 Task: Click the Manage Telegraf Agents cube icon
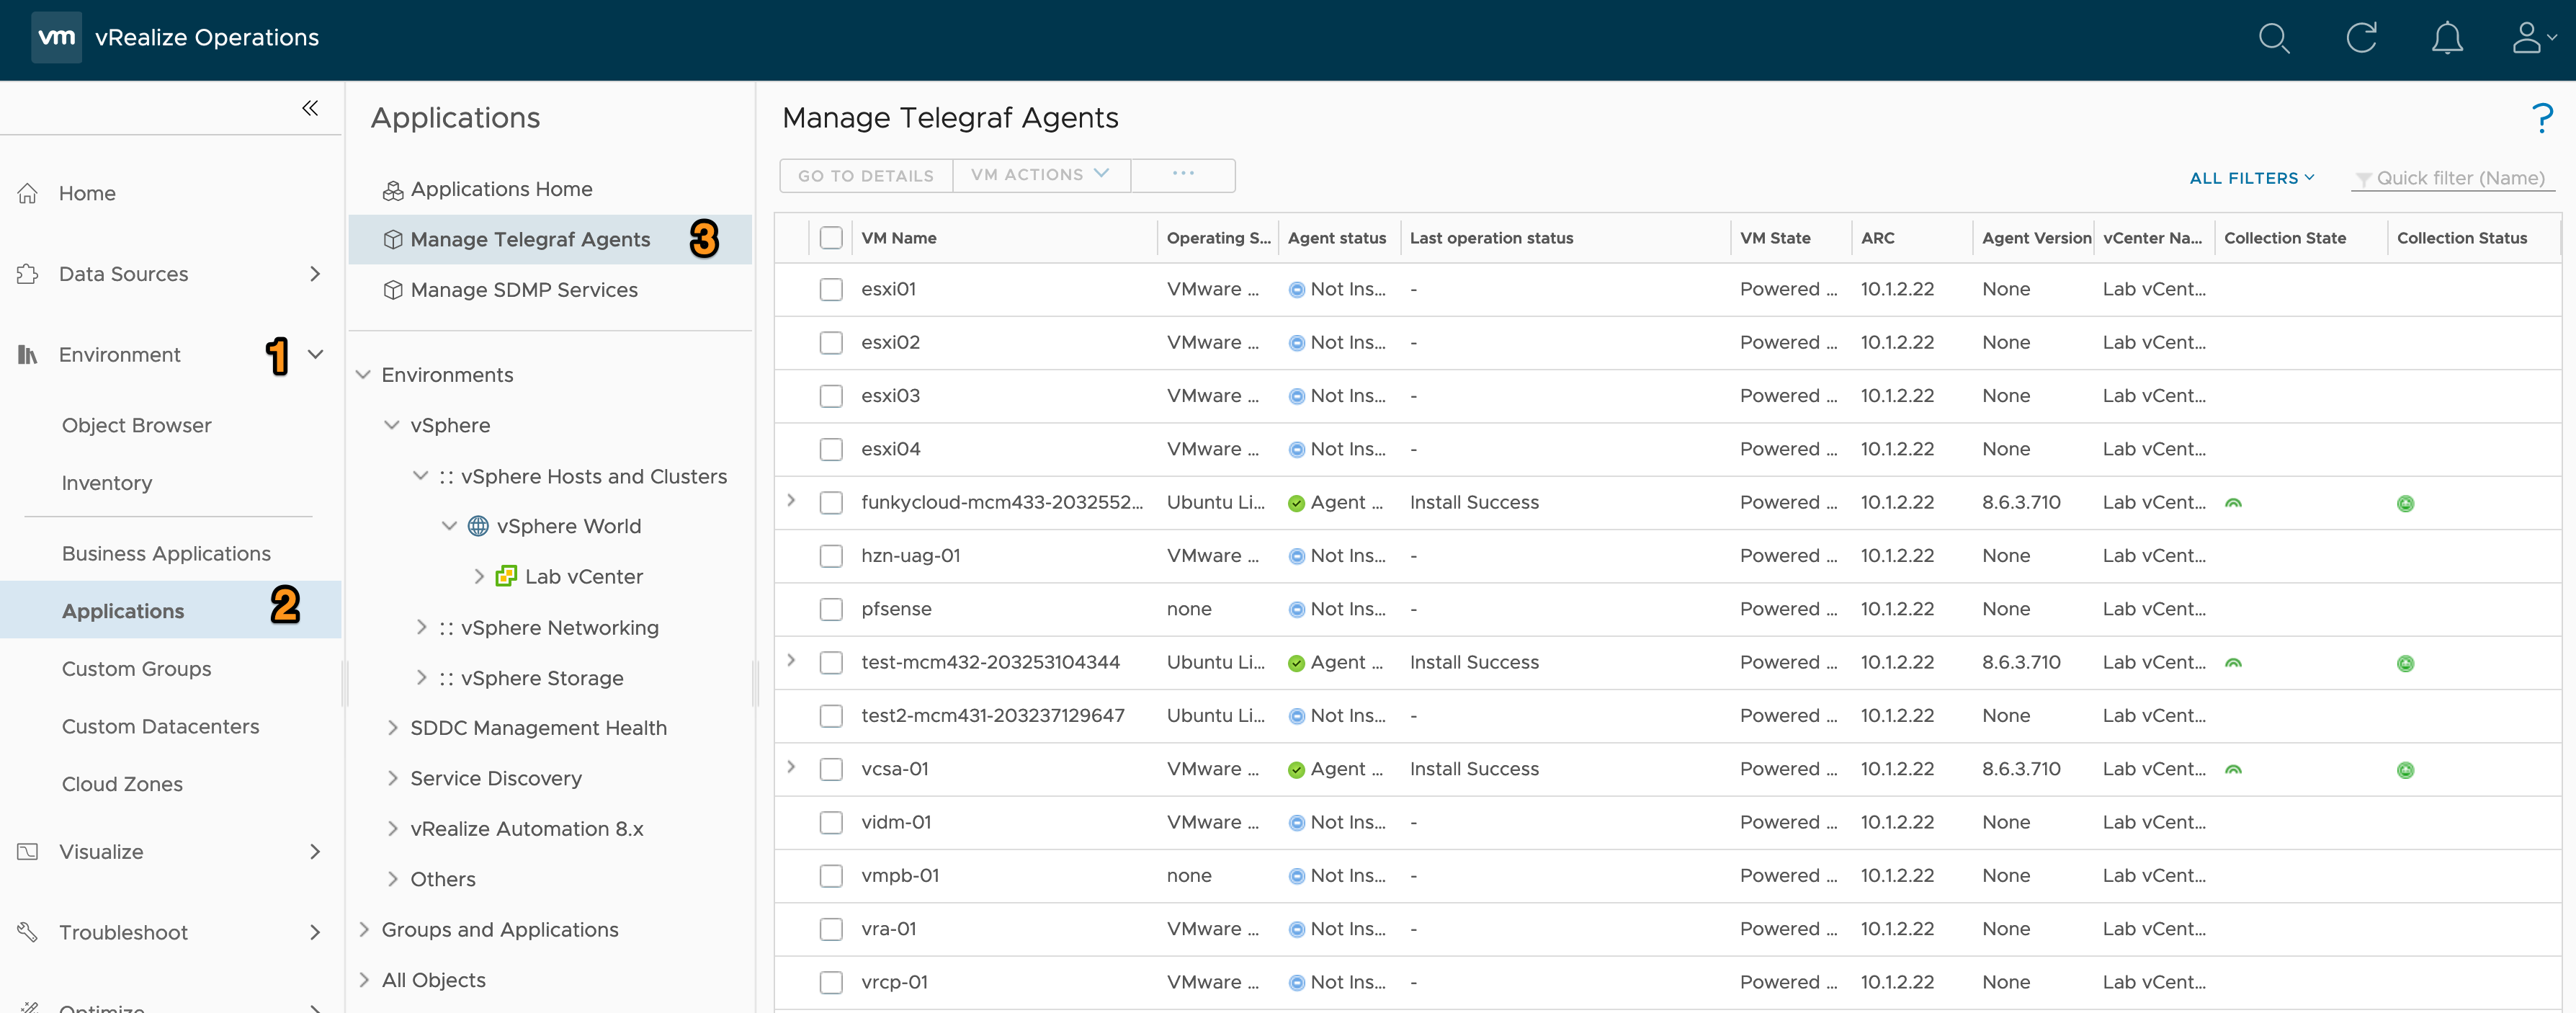[393, 240]
